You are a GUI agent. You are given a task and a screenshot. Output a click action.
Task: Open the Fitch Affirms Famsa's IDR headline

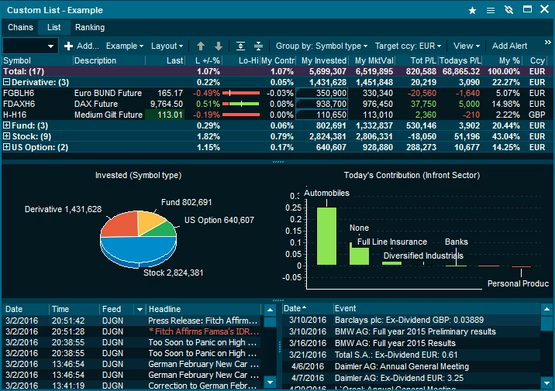pos(203,331)
